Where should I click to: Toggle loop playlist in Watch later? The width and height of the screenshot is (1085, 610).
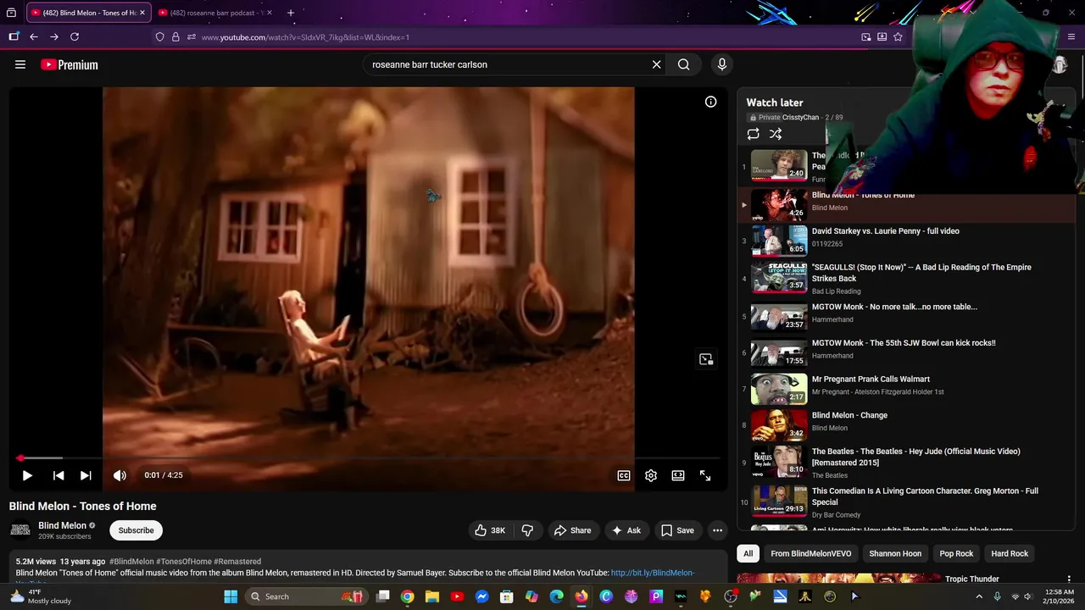pos(753,134)
